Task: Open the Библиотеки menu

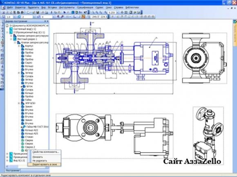Action: (x=132, y=7)
